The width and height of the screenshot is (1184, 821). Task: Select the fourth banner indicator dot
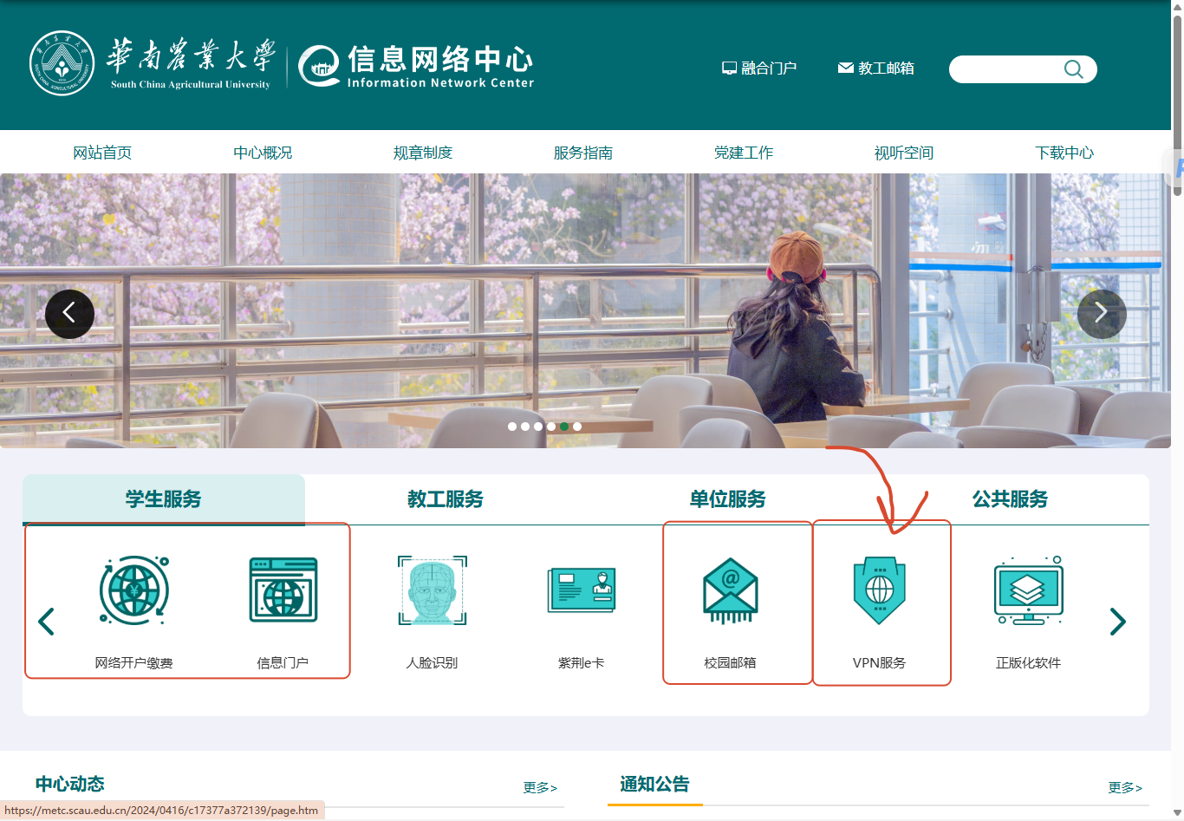click(551, 427)
